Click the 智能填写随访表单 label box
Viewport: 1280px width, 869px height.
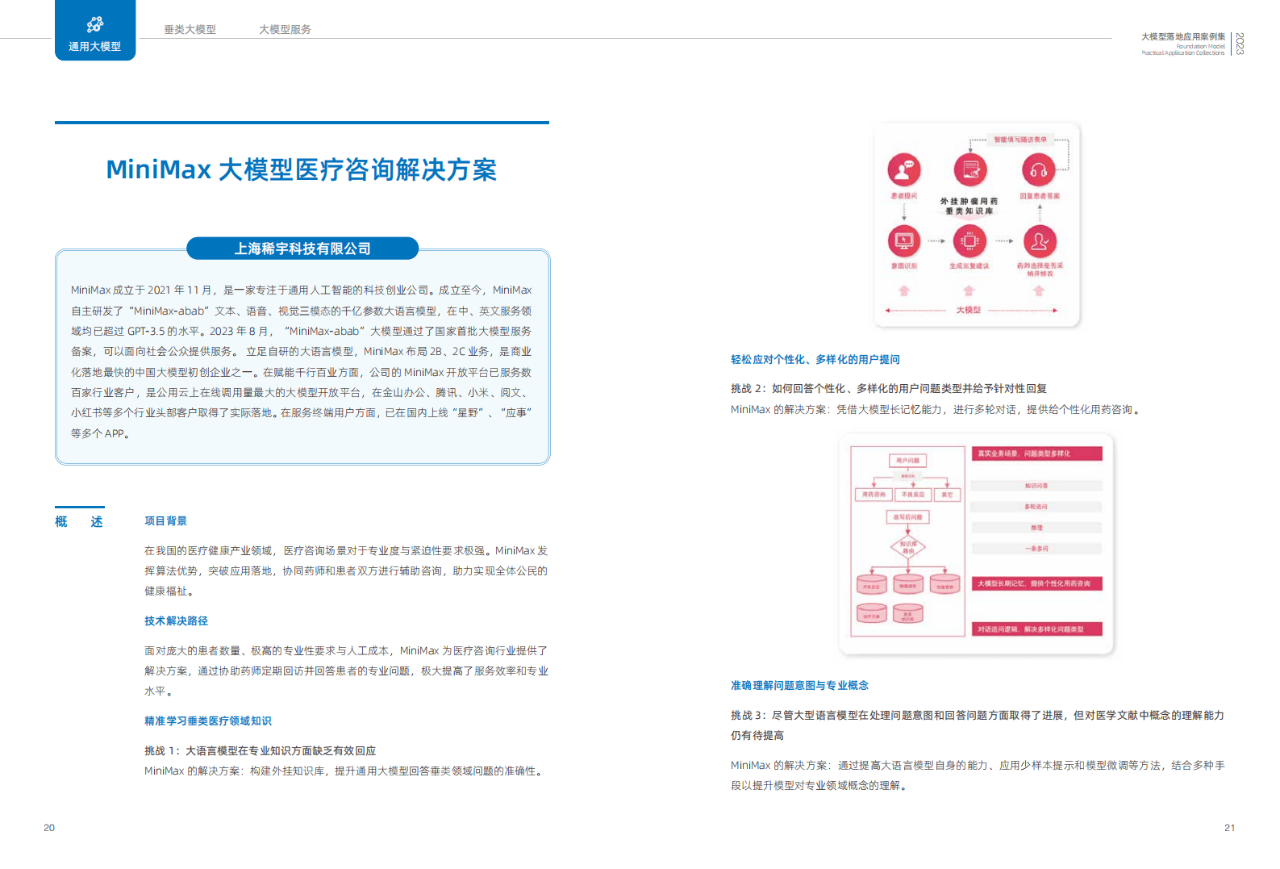pos(1020,140)
